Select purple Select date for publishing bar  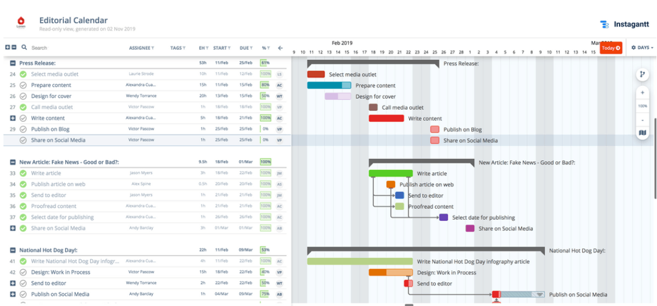click(x=444, y=217)
